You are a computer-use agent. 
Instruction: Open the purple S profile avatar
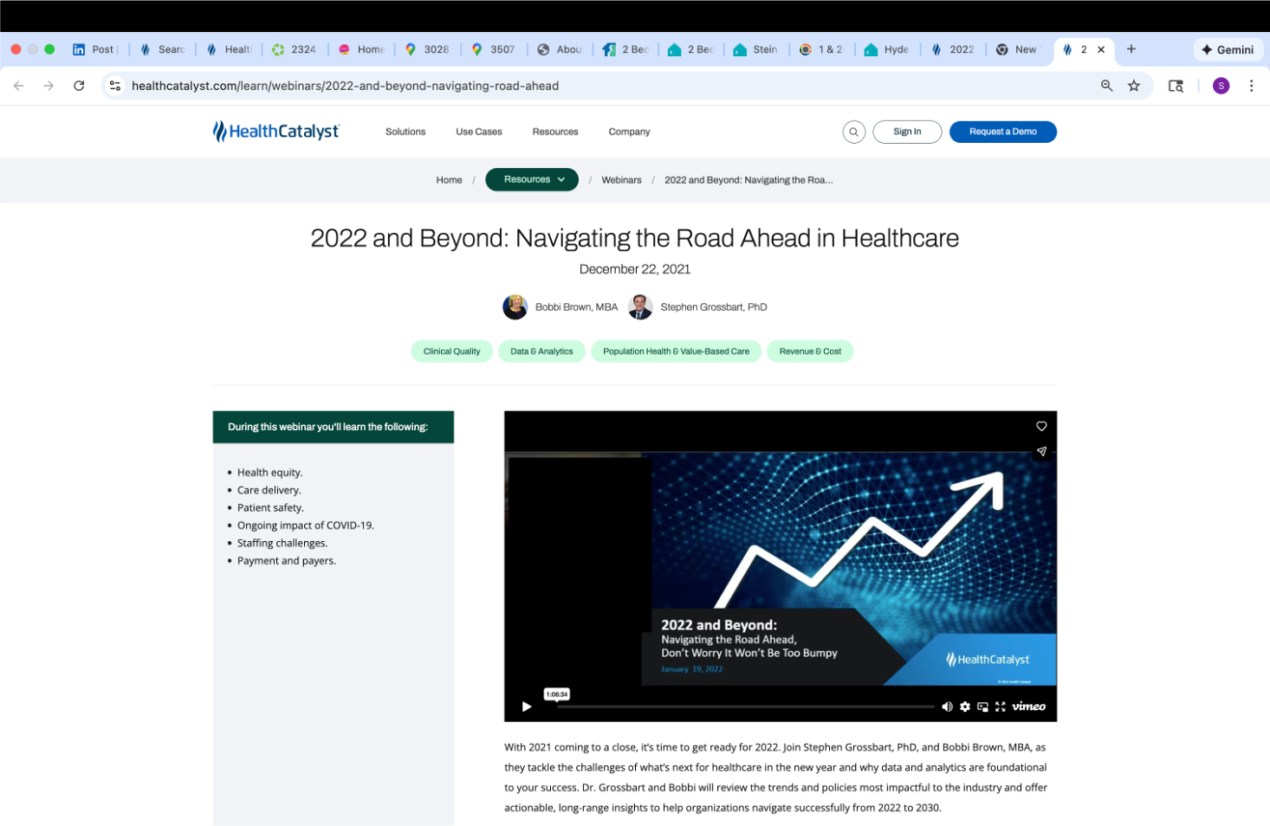[x=1221, y=86]
